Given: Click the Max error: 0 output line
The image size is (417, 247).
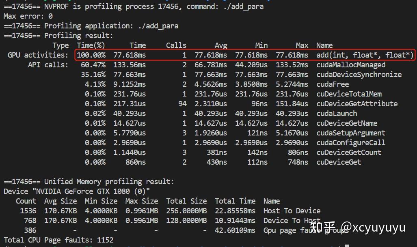Looking at the screenshot, I should point(28,16).
